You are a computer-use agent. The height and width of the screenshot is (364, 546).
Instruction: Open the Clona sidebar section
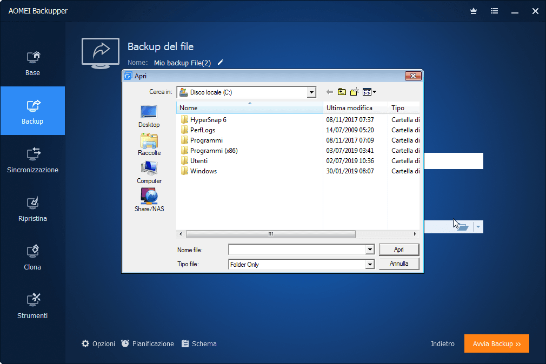[33, 257]
